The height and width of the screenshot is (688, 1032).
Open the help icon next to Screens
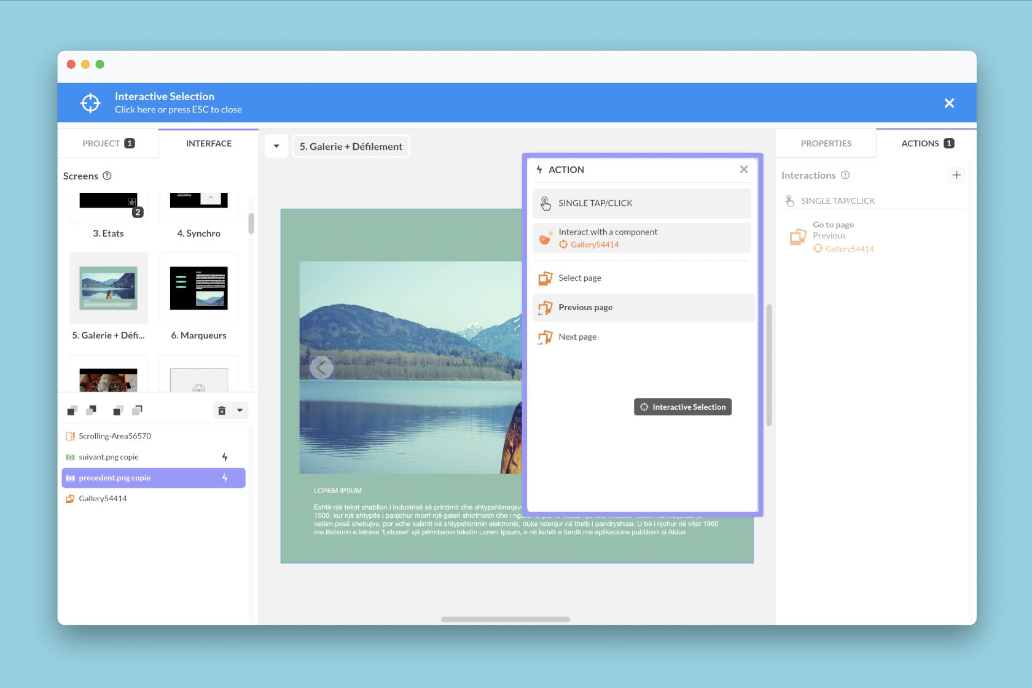point(107,176)
